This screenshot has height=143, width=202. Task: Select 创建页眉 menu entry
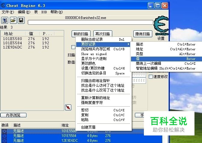[x=104, y=127]
